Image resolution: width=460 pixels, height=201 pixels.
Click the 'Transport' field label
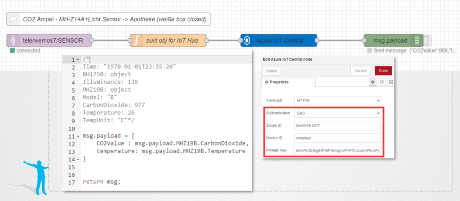coord(274,101)
